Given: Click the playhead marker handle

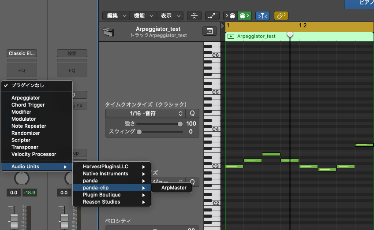Looking at the screenshot, I should tap(290, 35).
